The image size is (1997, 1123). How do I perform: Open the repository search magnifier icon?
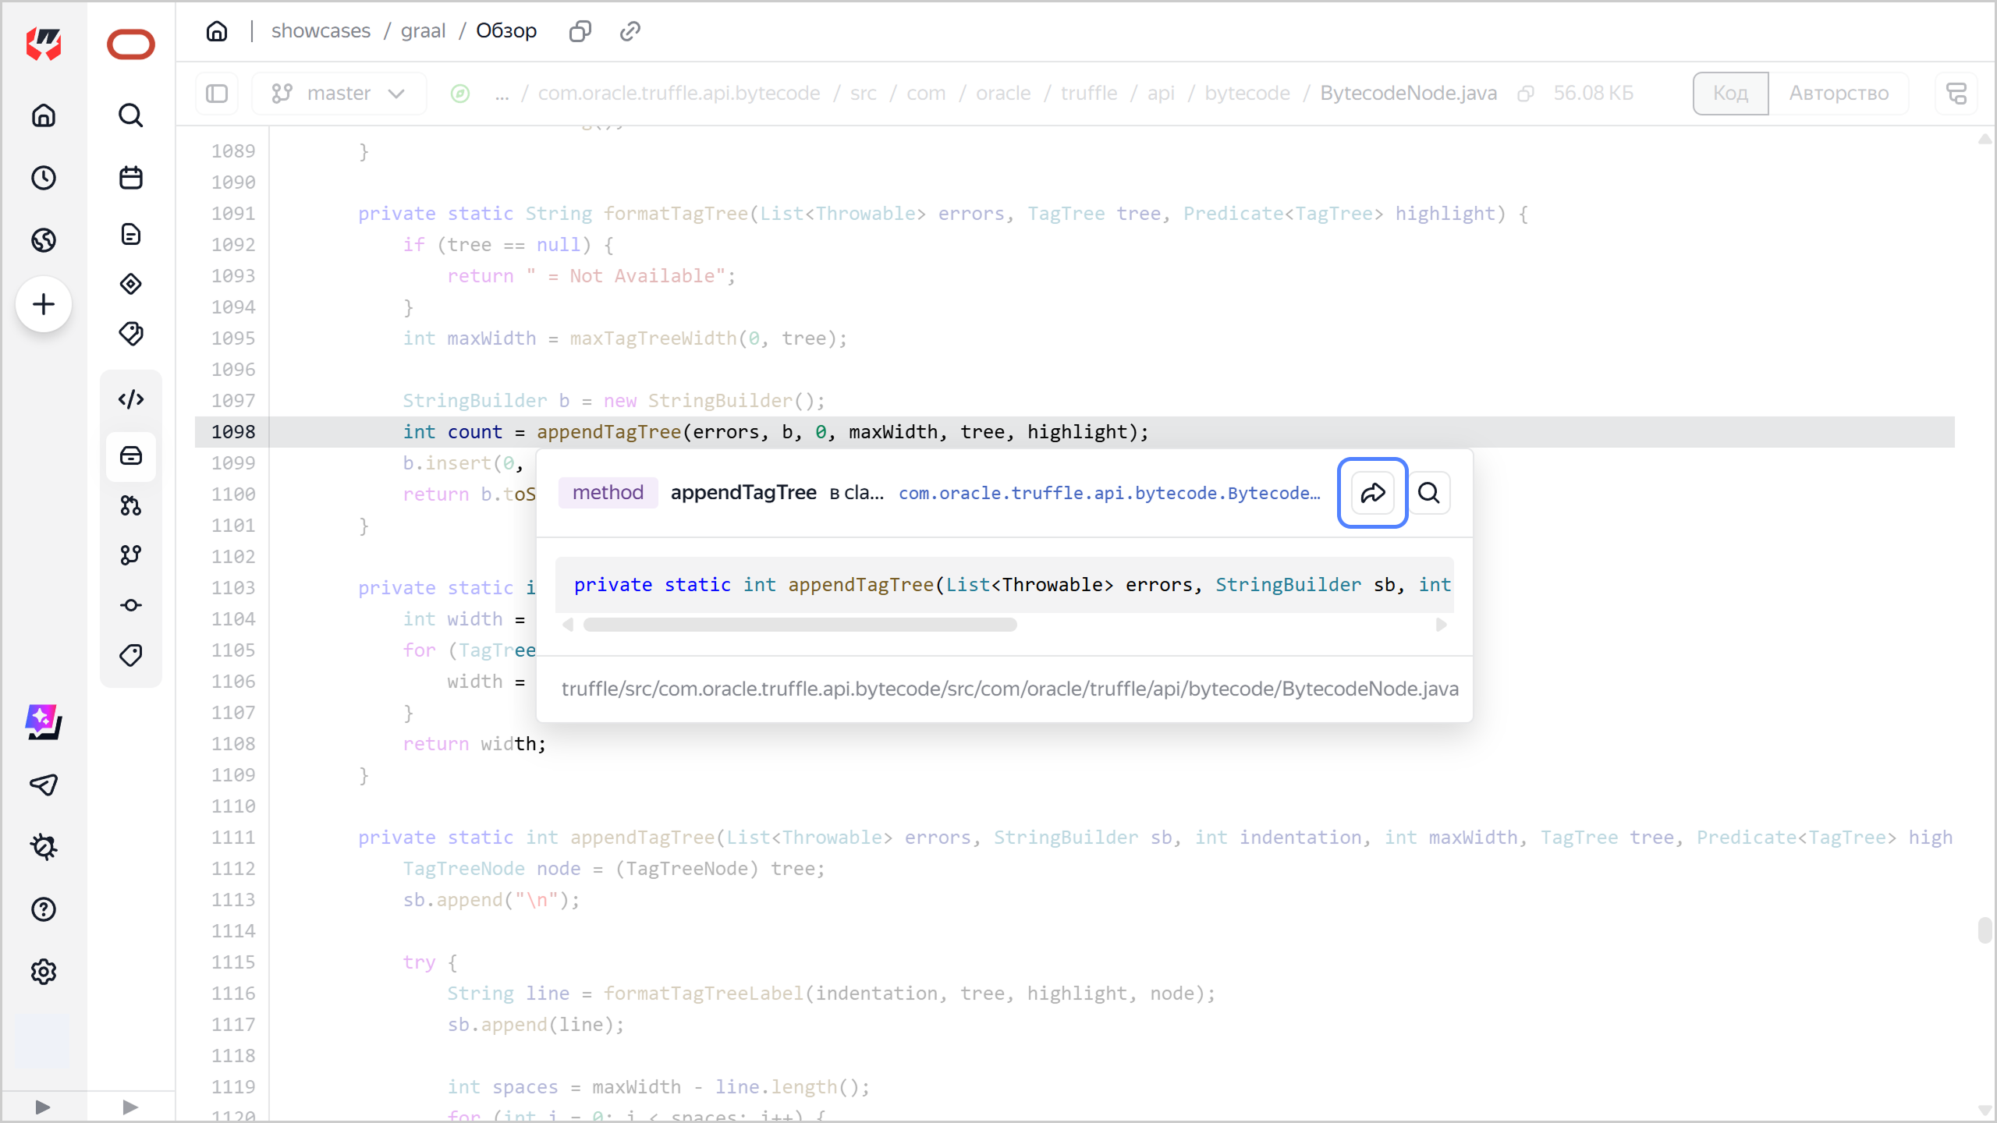(130, 115)
